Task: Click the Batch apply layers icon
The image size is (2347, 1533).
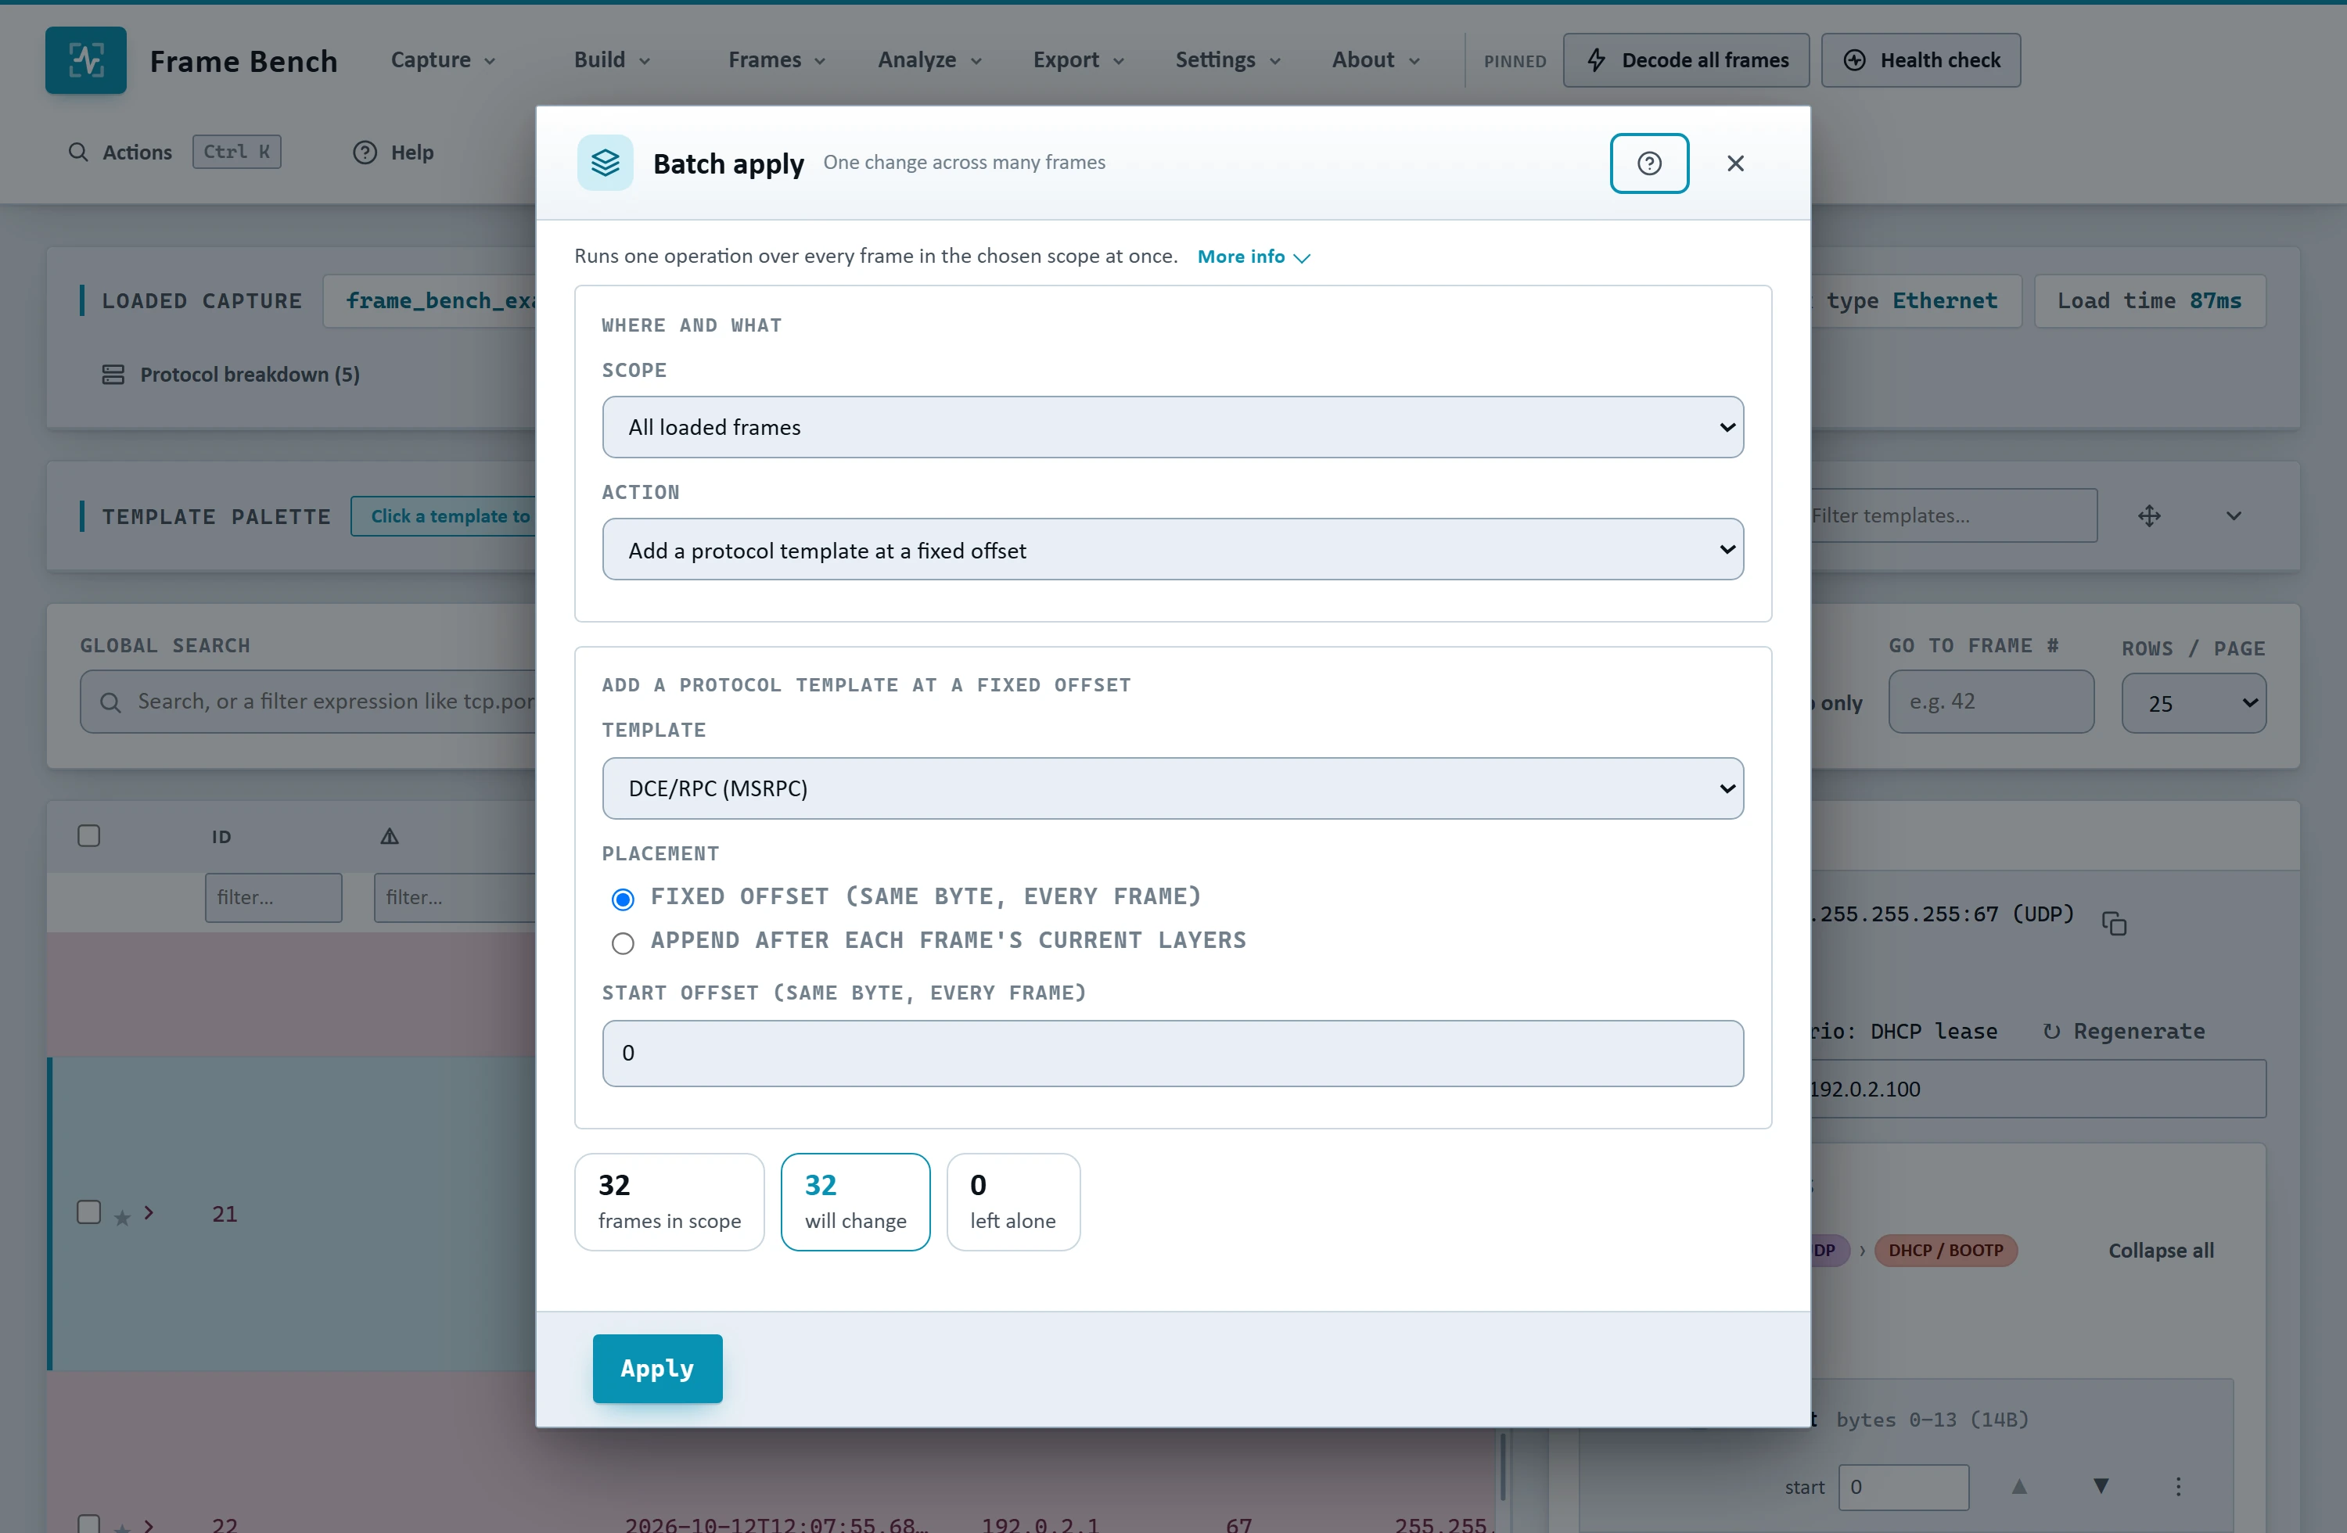Action: (x=606, y=163)
